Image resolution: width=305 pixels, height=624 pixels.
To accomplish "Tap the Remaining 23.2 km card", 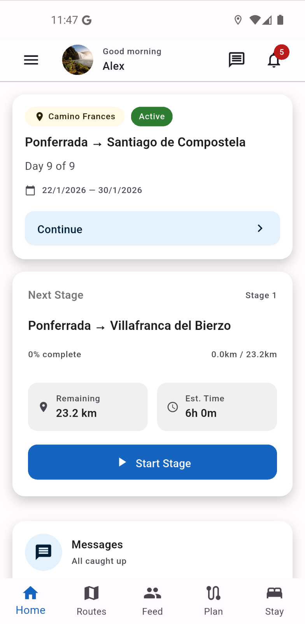I will point(88,407).
